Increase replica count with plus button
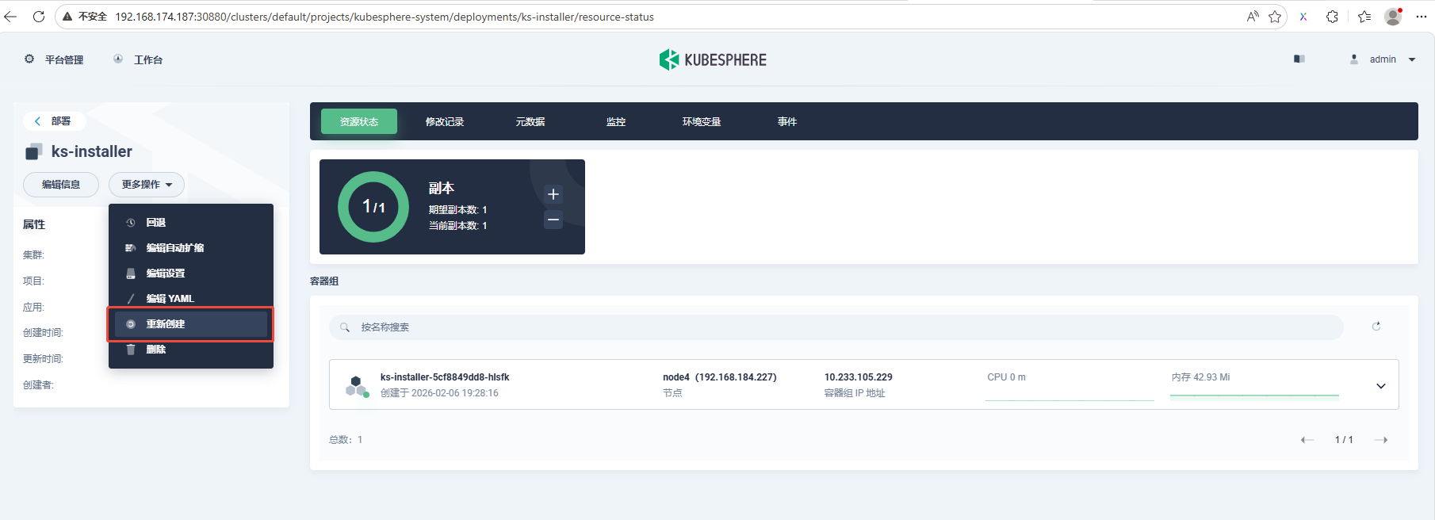 (x=553, y=194)
